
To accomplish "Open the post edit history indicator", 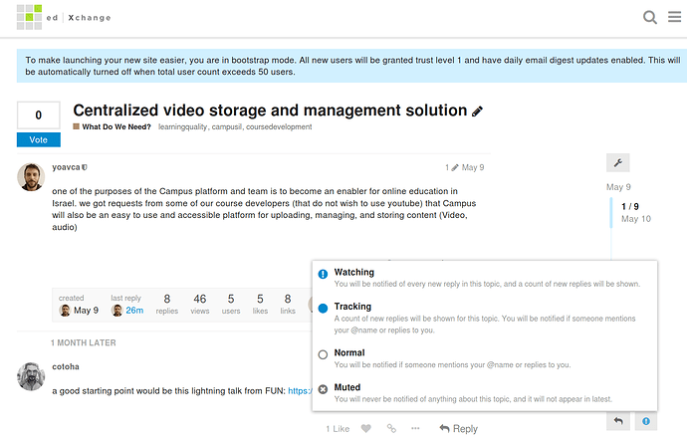I will [x=453, y=167].
